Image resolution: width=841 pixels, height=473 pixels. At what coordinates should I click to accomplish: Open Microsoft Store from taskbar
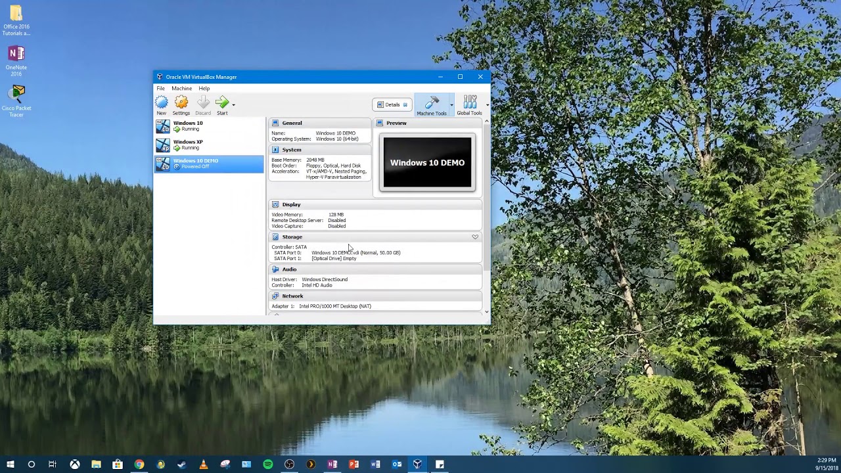118,464
